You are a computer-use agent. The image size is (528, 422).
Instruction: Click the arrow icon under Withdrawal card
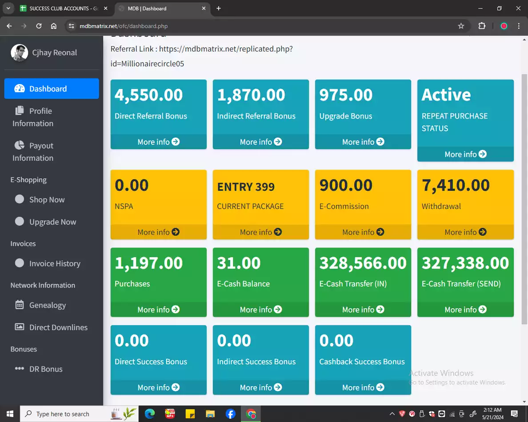[483, 232]
